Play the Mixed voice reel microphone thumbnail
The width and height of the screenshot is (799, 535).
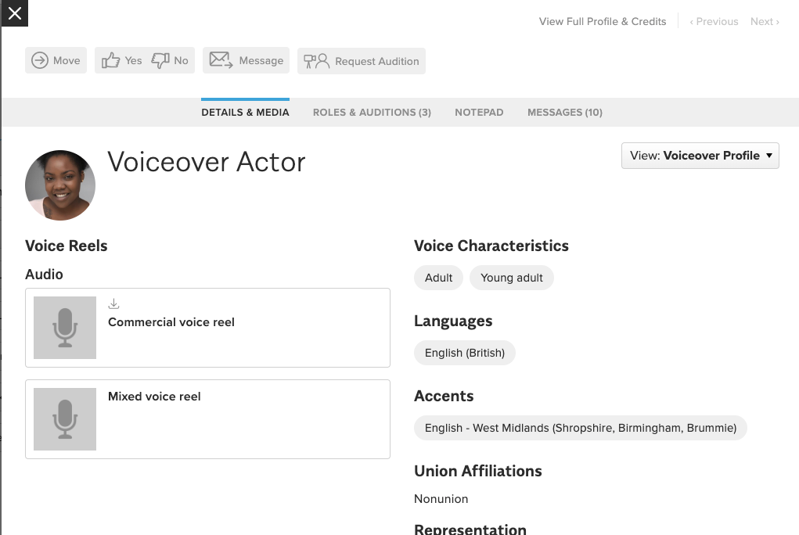[65, 419]
